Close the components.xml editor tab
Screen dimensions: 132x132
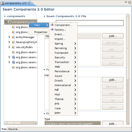tap(29, 3)
